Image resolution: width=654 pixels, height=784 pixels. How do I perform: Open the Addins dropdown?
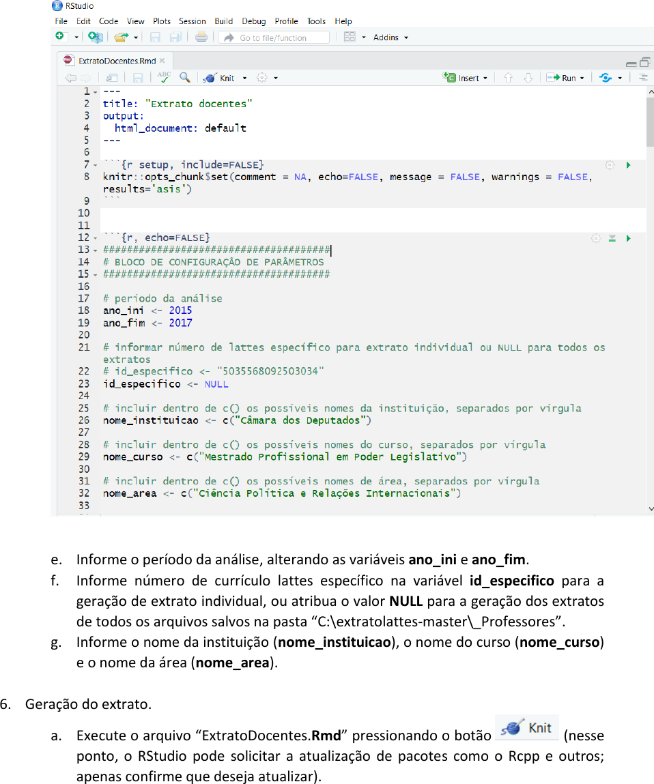pyautogui.click(x=390, y=38)
